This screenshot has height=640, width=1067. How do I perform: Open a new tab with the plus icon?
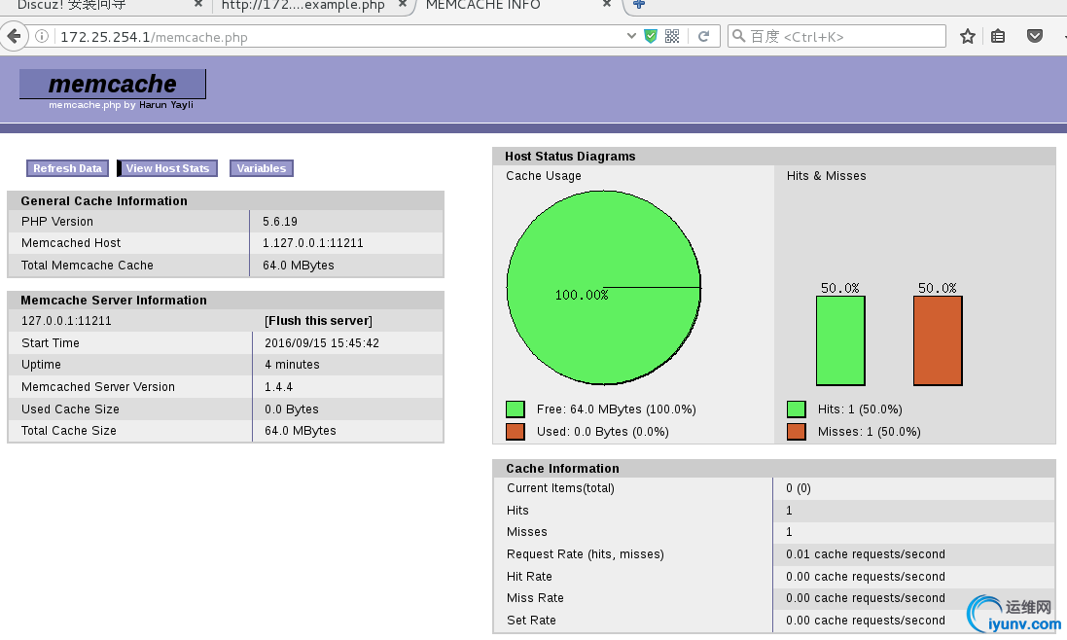[x=639, y=4]
